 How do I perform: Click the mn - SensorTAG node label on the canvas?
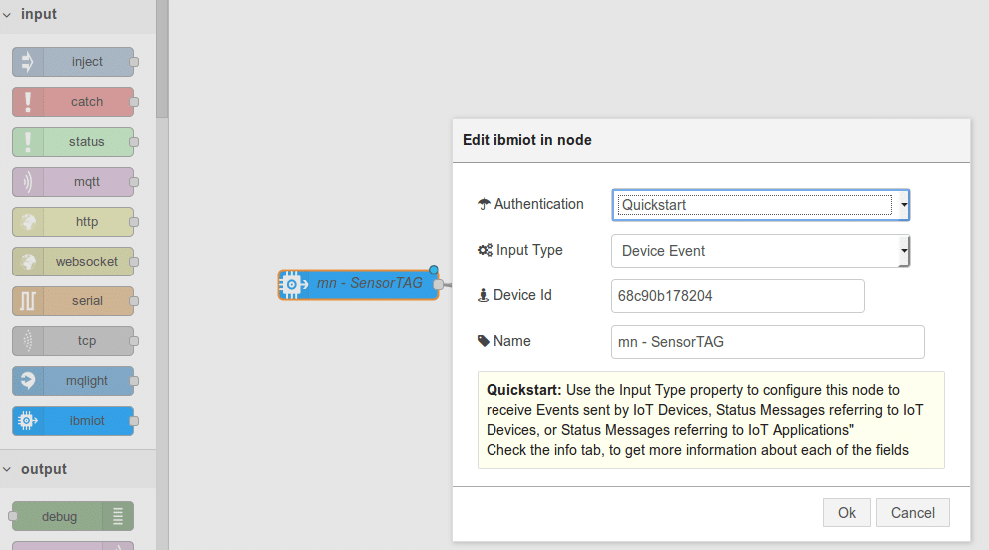coord(369,283)
